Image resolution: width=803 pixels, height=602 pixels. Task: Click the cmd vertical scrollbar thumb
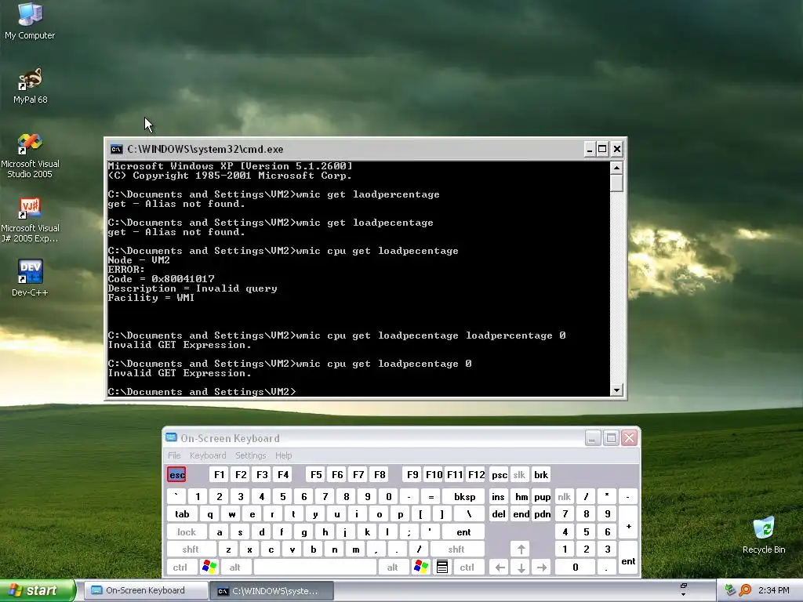click(x=616, y=183)
